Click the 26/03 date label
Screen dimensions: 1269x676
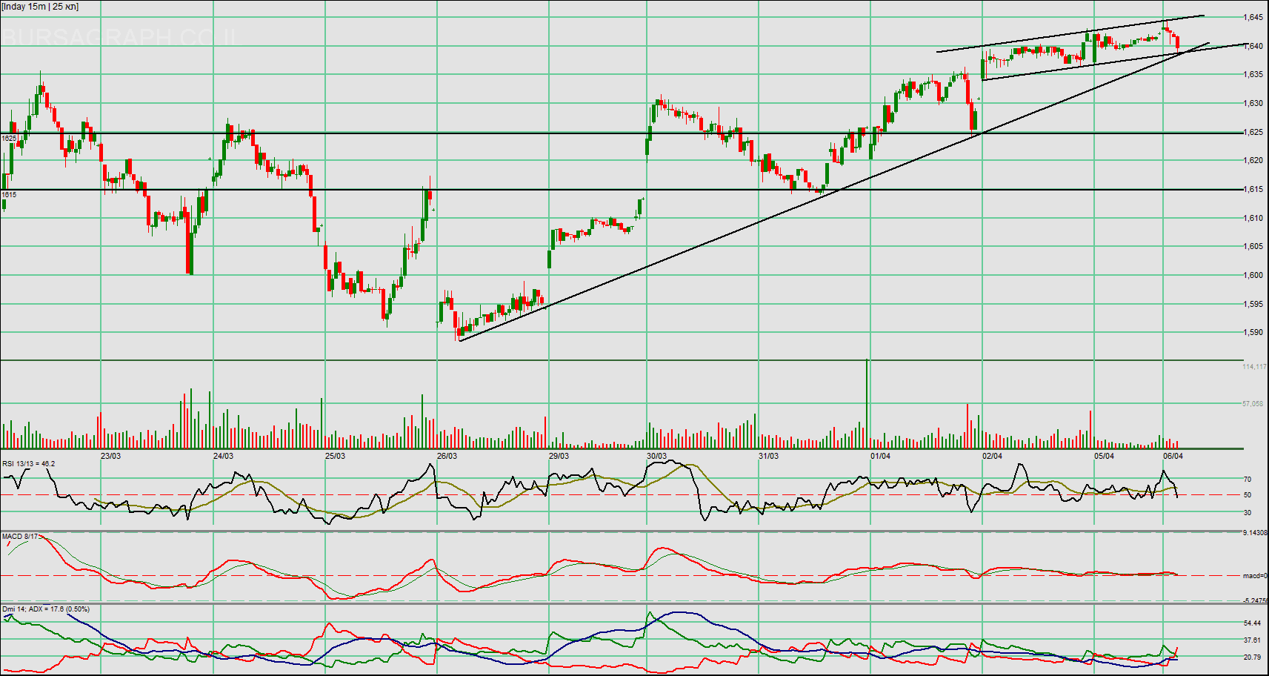pos(447,456)
